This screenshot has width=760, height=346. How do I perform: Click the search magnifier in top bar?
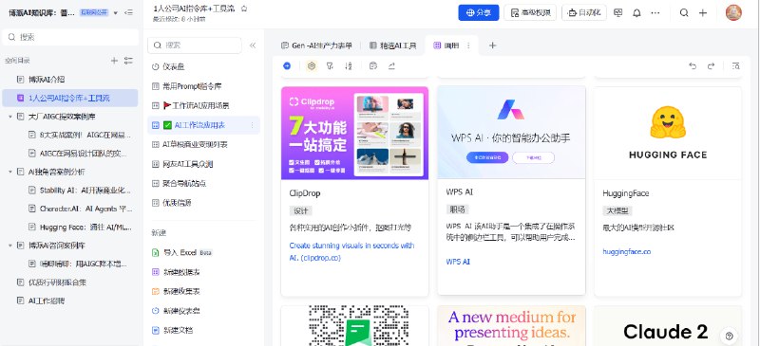(x=684, y=13)
